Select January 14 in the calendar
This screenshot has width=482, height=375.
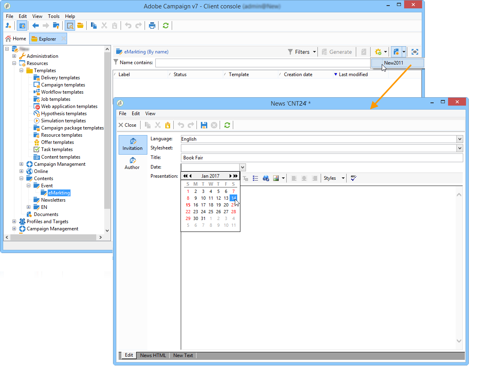pos(234,198)
